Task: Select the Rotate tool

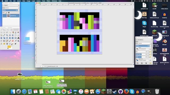Action: tap(1, 38)
